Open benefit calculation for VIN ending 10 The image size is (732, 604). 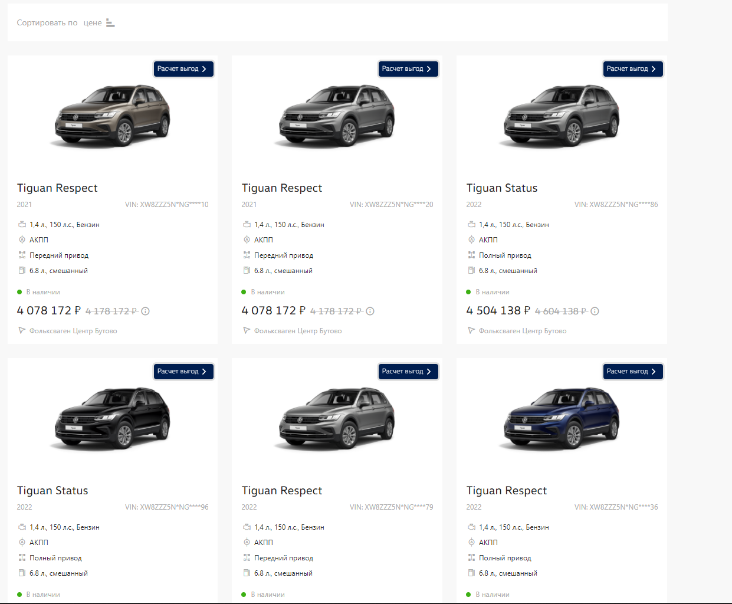[x=183, y=69]
